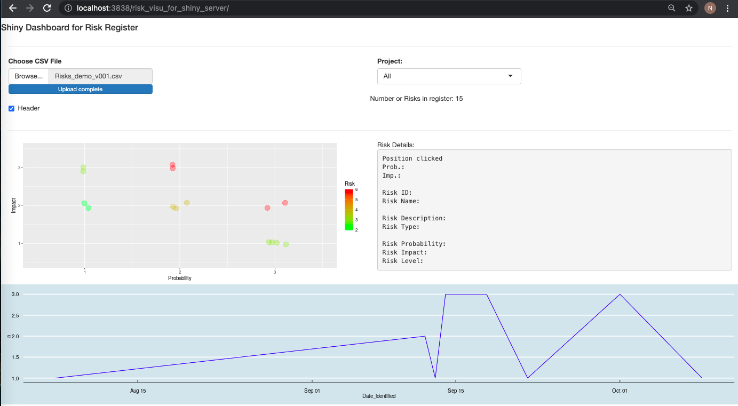
Task: Click the browser back arrow
Action: tap(13, 8)
